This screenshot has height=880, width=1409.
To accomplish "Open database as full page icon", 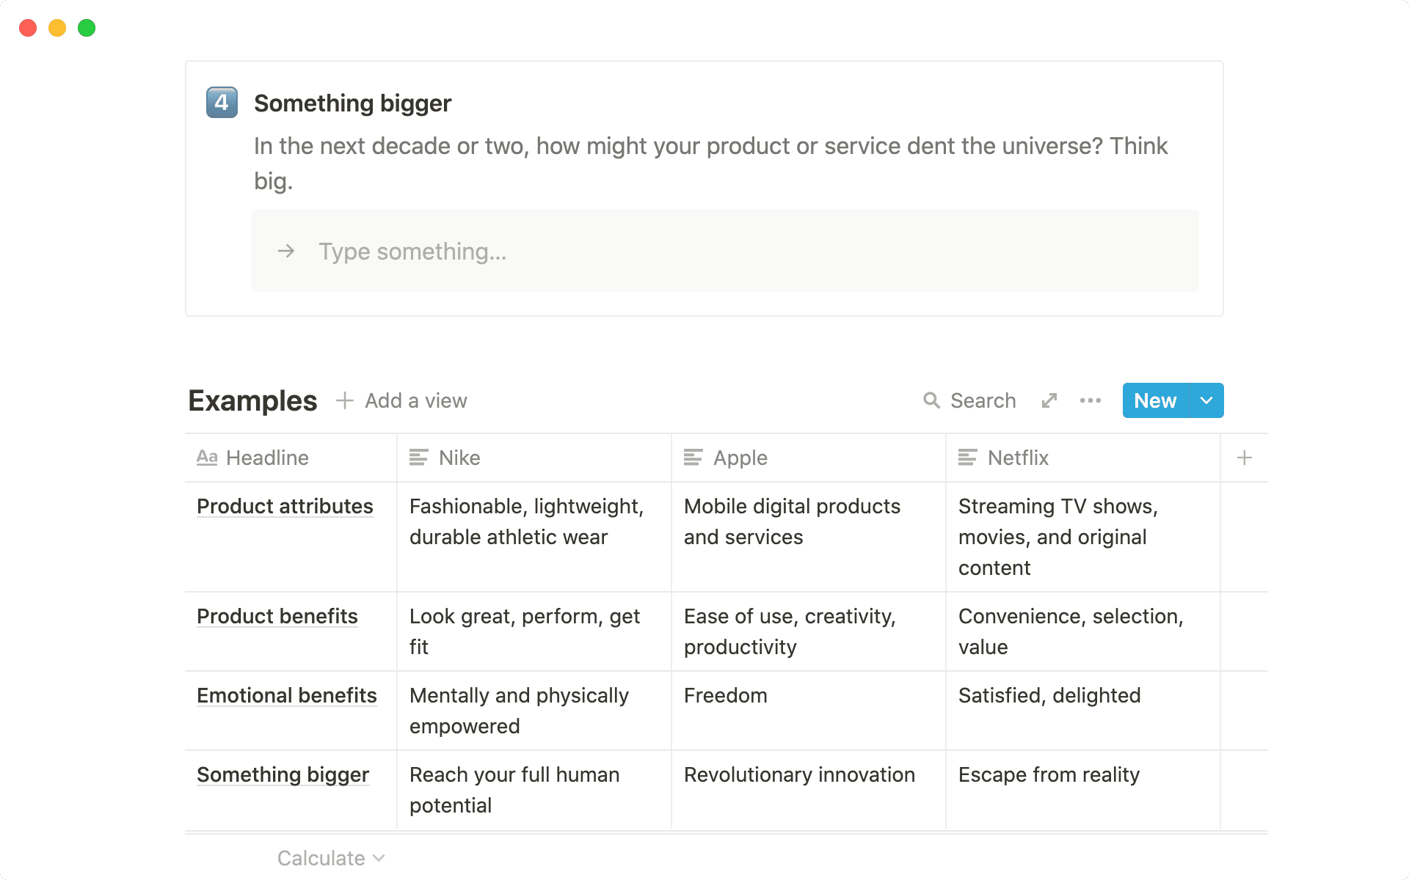I will click(x=1049, y=400).
